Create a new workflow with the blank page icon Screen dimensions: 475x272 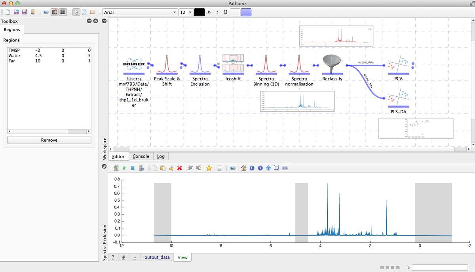[x=8, y=12]
